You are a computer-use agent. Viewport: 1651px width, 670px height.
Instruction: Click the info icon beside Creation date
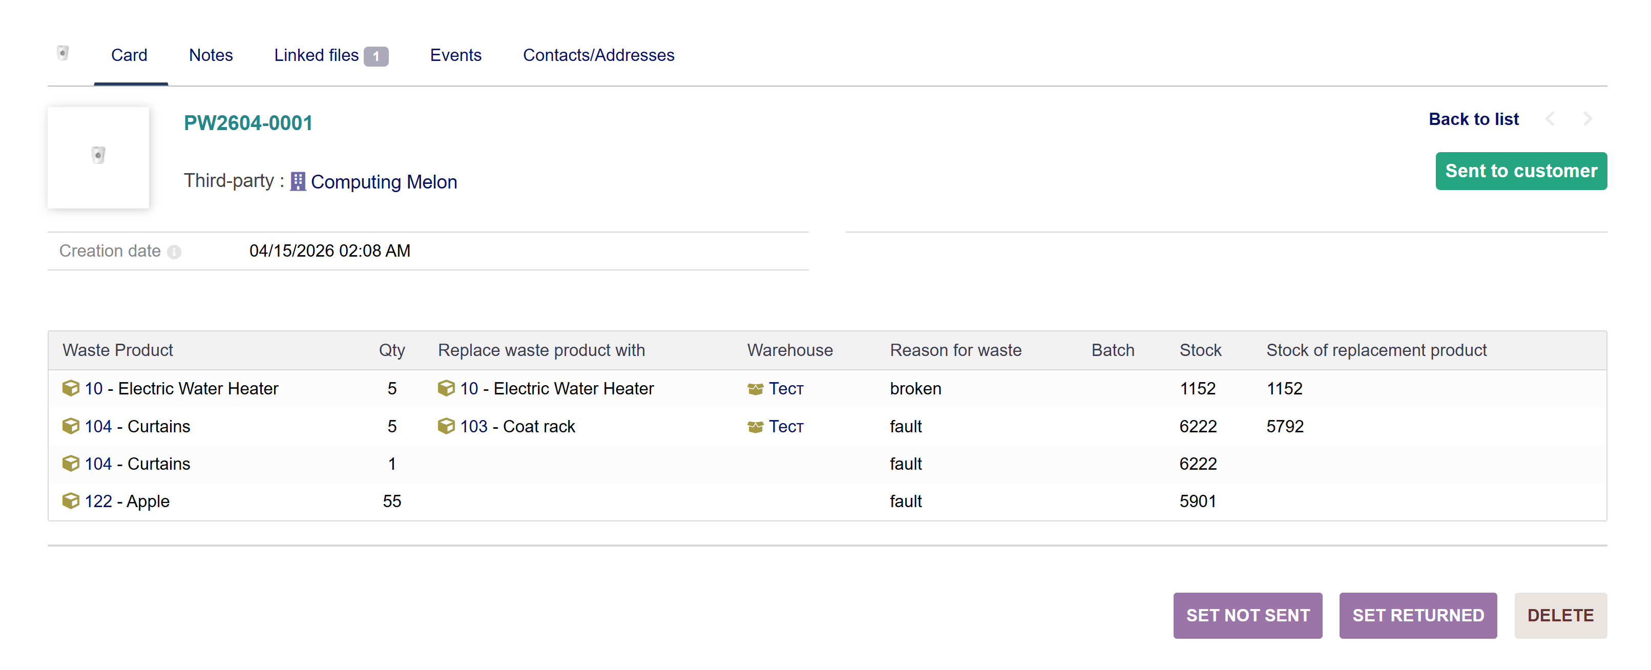pyautogui.click(x=174, y=252)
